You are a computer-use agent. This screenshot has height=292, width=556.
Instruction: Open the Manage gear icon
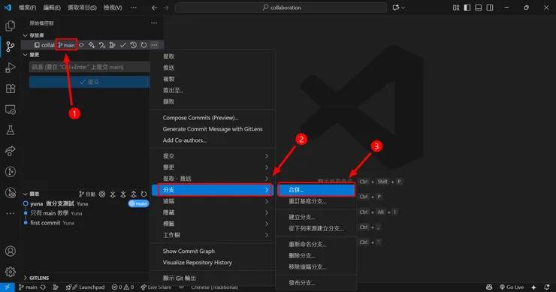point(11,272)
